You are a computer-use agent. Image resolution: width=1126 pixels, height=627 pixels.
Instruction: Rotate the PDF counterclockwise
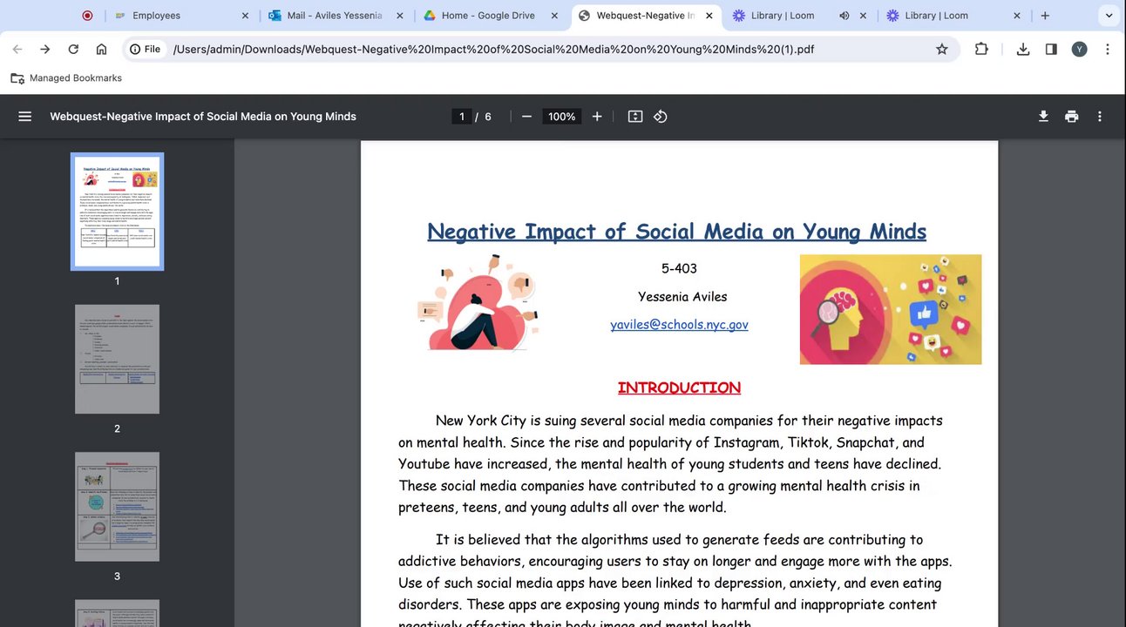click(661, 117)
